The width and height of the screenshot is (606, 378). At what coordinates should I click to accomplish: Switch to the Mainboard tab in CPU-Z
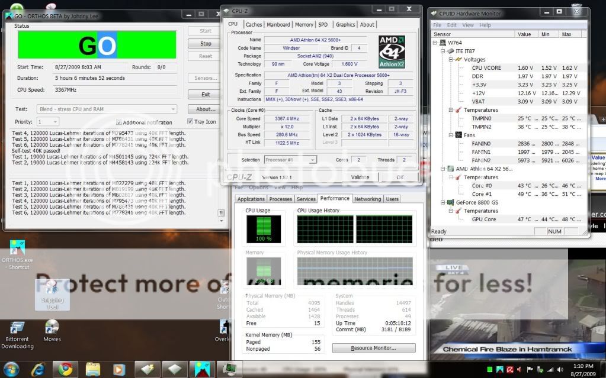point(280,24)
